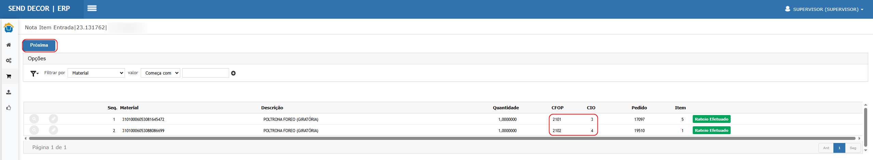The width and height of the screenshot is (873, 160).
Task: Focus the filter value text field
Action: tap(206, 73)
